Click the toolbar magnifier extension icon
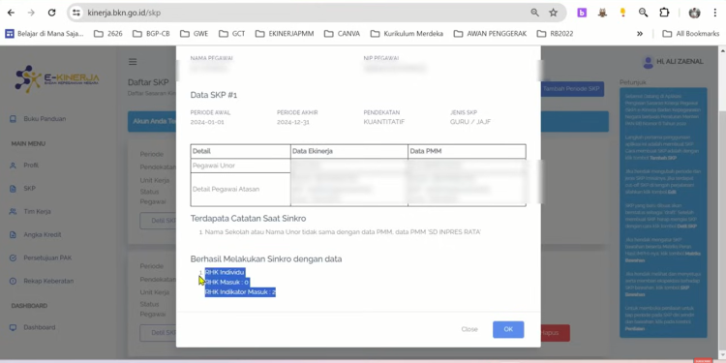Image resolution: width=726 pixels, height=363 pixels. coord(643,13)
